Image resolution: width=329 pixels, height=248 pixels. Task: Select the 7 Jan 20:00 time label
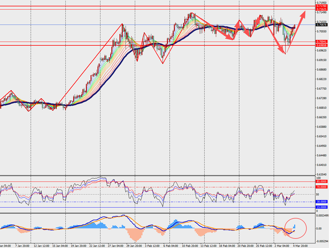[22, 246]
